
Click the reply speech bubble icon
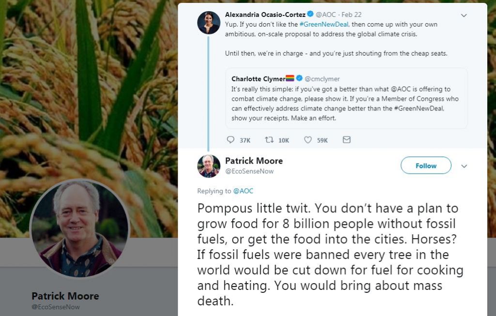[x=231, y=140]
